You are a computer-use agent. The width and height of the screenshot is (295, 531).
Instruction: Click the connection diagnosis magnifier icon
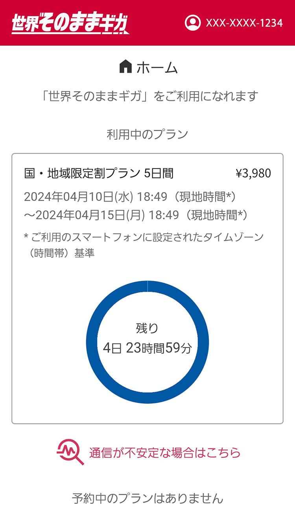(x=70, y=452)
